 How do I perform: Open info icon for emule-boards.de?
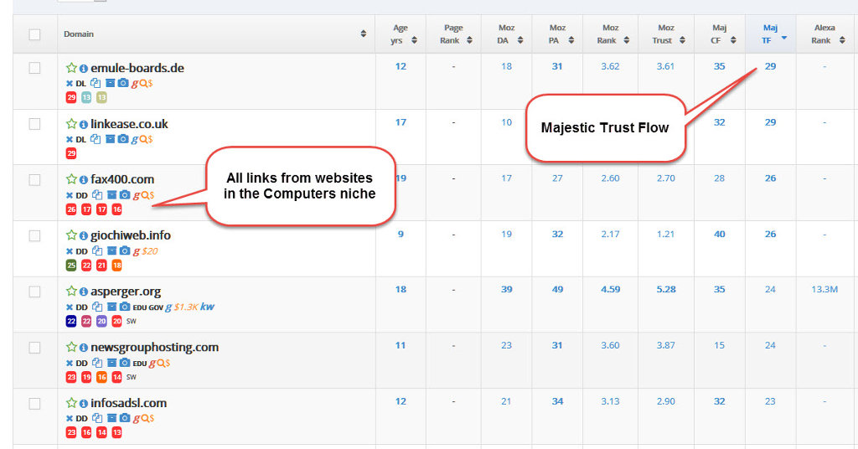tap(83, 69)
